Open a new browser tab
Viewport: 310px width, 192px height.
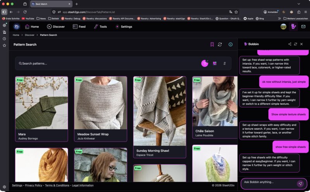76,4
